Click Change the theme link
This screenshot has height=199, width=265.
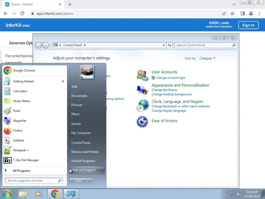164,90
